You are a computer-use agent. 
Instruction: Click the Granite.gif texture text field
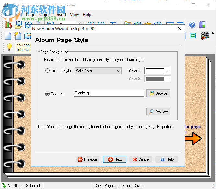point(109,93)
